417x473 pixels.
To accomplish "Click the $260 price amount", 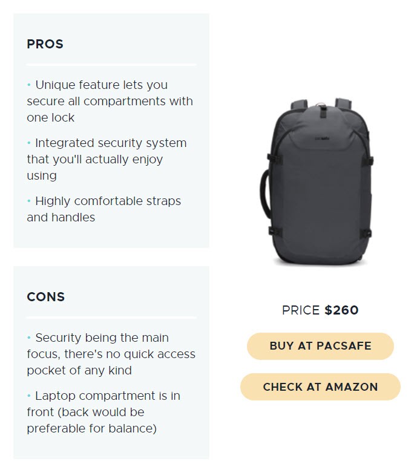I will click(x=341, y=310).
